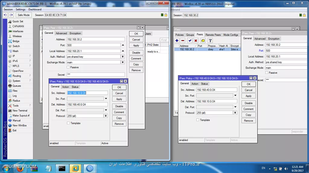309x173 pixels.
Task: Expand Src. Port arrow in right IPsec Policy
Action: [235, 96]
